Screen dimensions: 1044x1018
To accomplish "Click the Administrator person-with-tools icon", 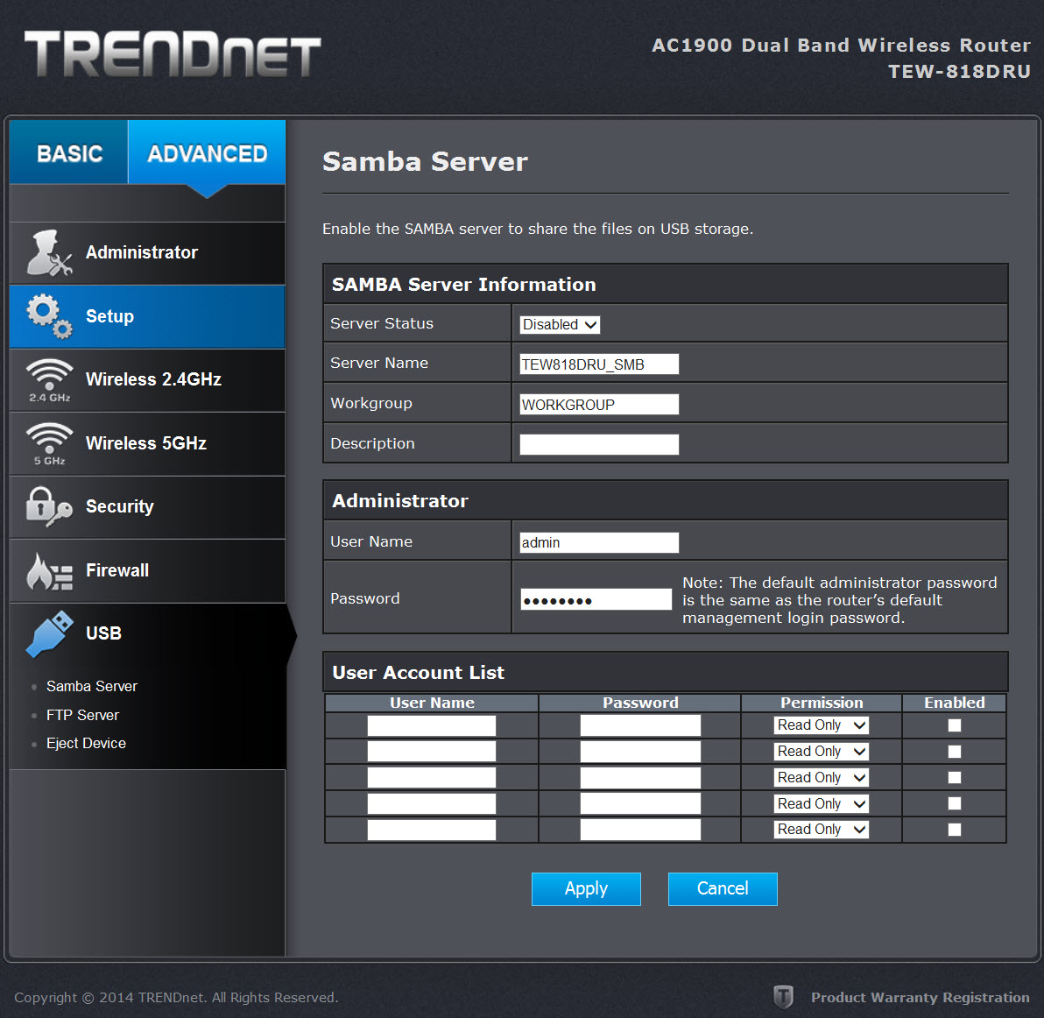I will (48, 253).
